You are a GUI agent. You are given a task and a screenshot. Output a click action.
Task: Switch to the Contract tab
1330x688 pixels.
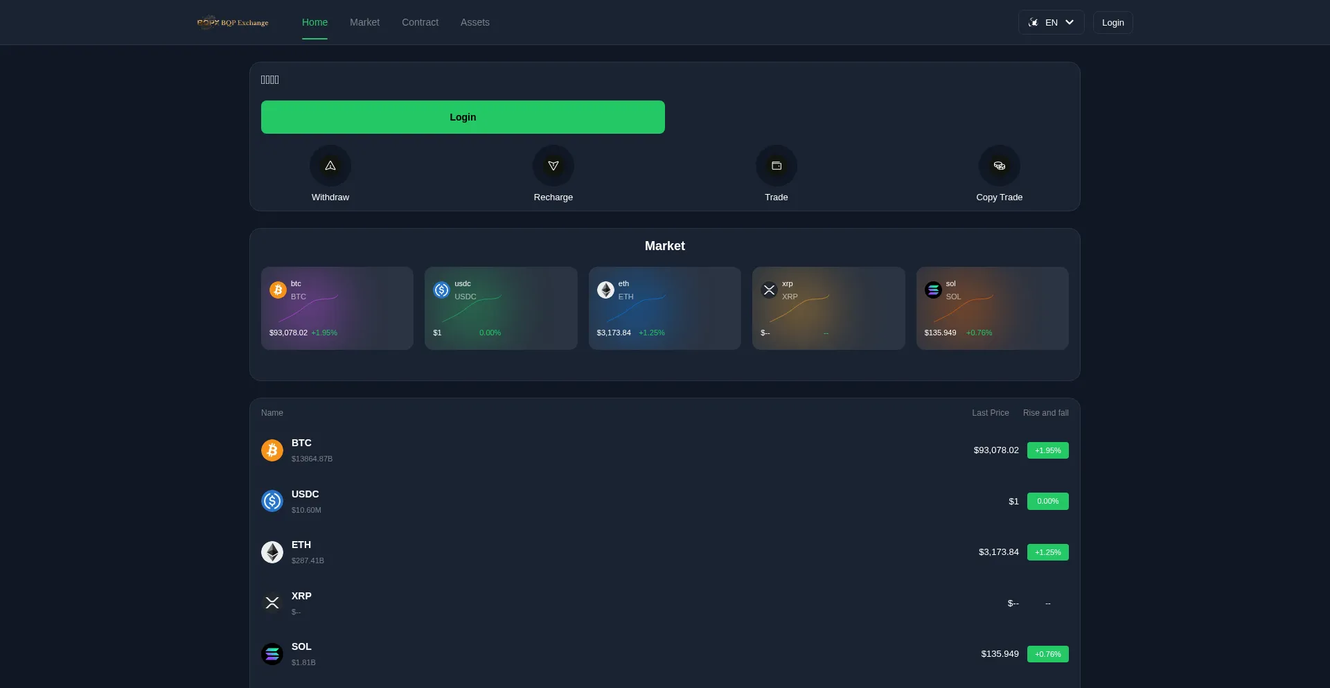[420, 22]
